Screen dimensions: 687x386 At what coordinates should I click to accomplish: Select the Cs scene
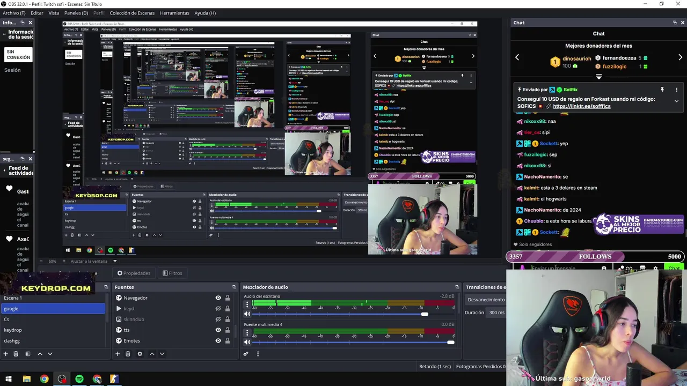53,319
